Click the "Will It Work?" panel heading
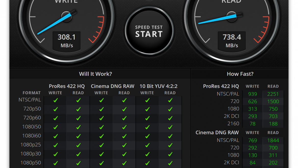Image resolution: width=298 pixels, height=168 pixels. click(96, 74)
